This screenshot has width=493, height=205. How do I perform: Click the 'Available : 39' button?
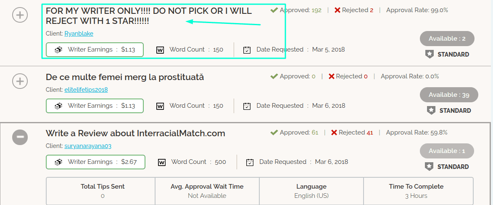449,95
